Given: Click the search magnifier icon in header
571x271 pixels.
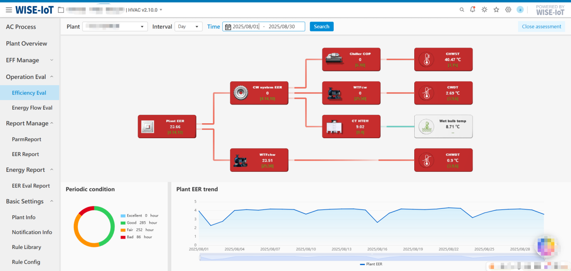Looking at the screenshot, I should click(x=462, y=10).
